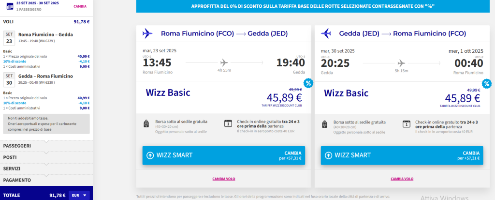Click the return plane icon next to Gedda (JED)
Screen dimensions: 495x200
click(x=326, y=34)
